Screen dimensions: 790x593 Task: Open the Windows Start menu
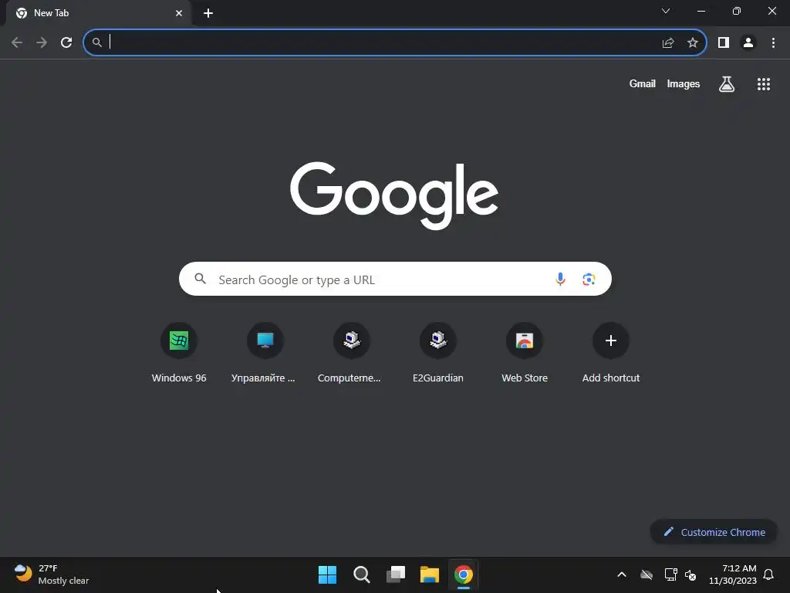pyautogui.click(x=327, y=574)
